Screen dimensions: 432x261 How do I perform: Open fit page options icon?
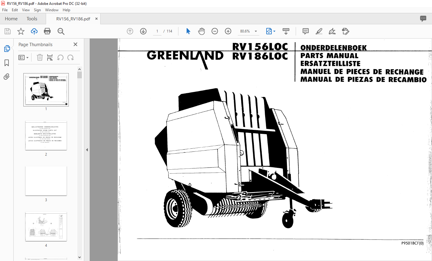coord(271,31)
